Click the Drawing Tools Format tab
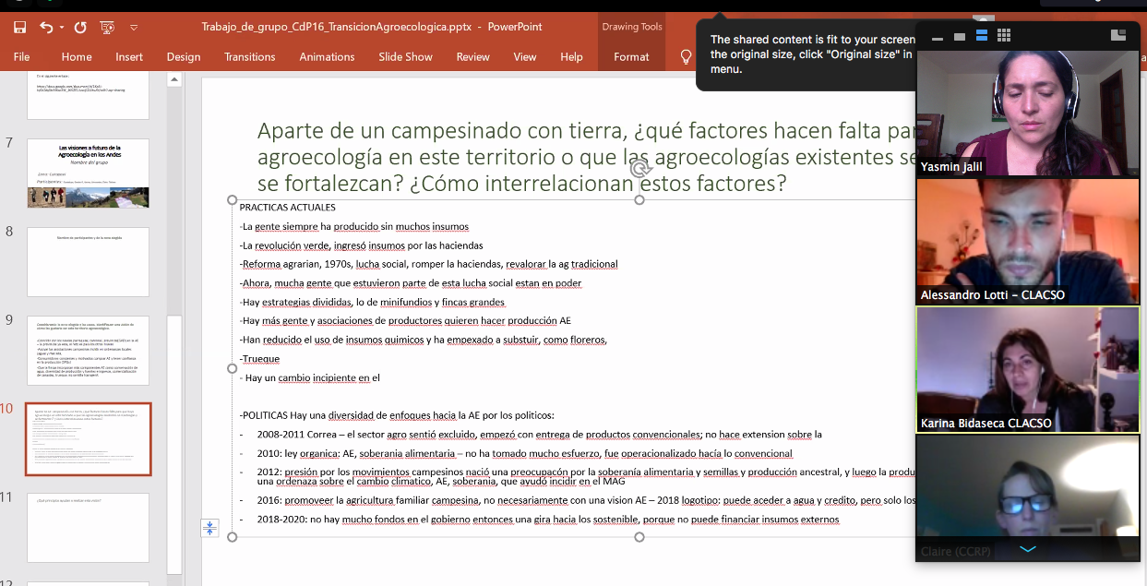The image size is (1147, 586). pyautogui.click(x=631, y=57)
